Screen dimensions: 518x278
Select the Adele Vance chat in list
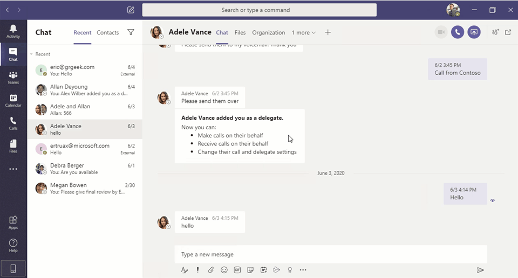(85, 129)
